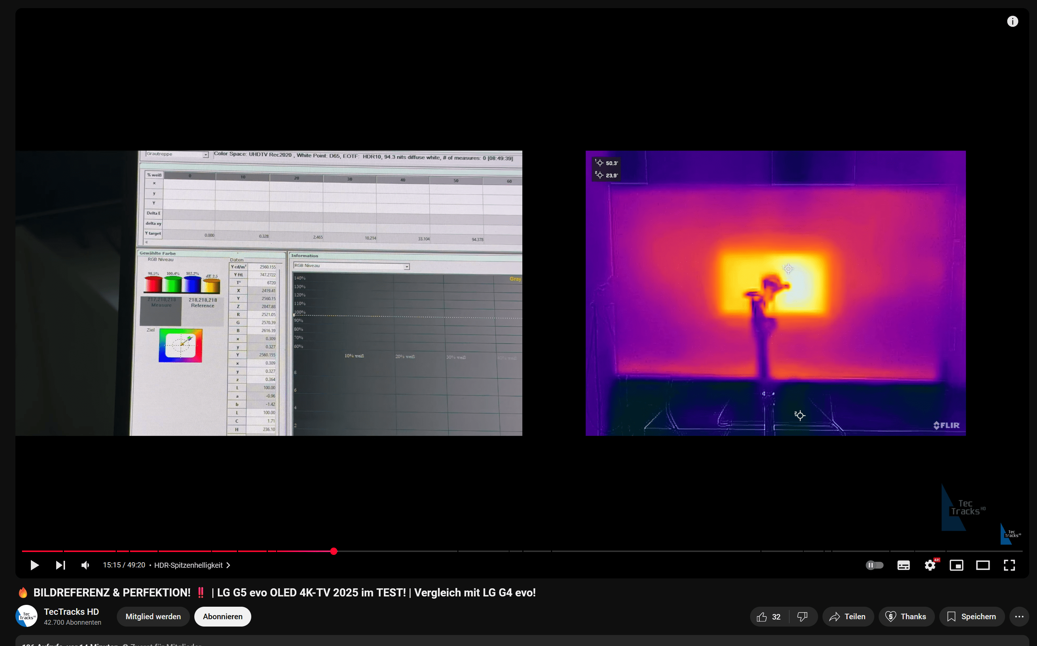Click the 42.700 Abonnenten subscriber count
The height and width of the screenshot is (646, 1037).
pos(73,622)
